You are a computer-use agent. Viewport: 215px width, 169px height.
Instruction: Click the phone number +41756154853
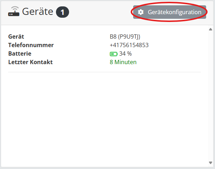(x=129, y=45)
